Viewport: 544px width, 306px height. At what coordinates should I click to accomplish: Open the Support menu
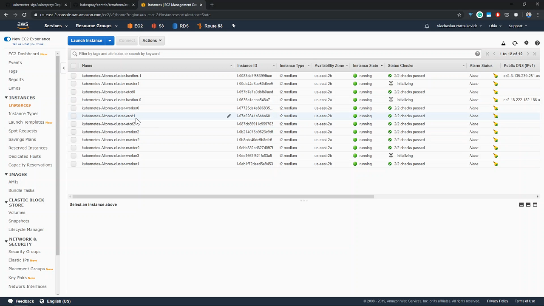click(518, 26)
